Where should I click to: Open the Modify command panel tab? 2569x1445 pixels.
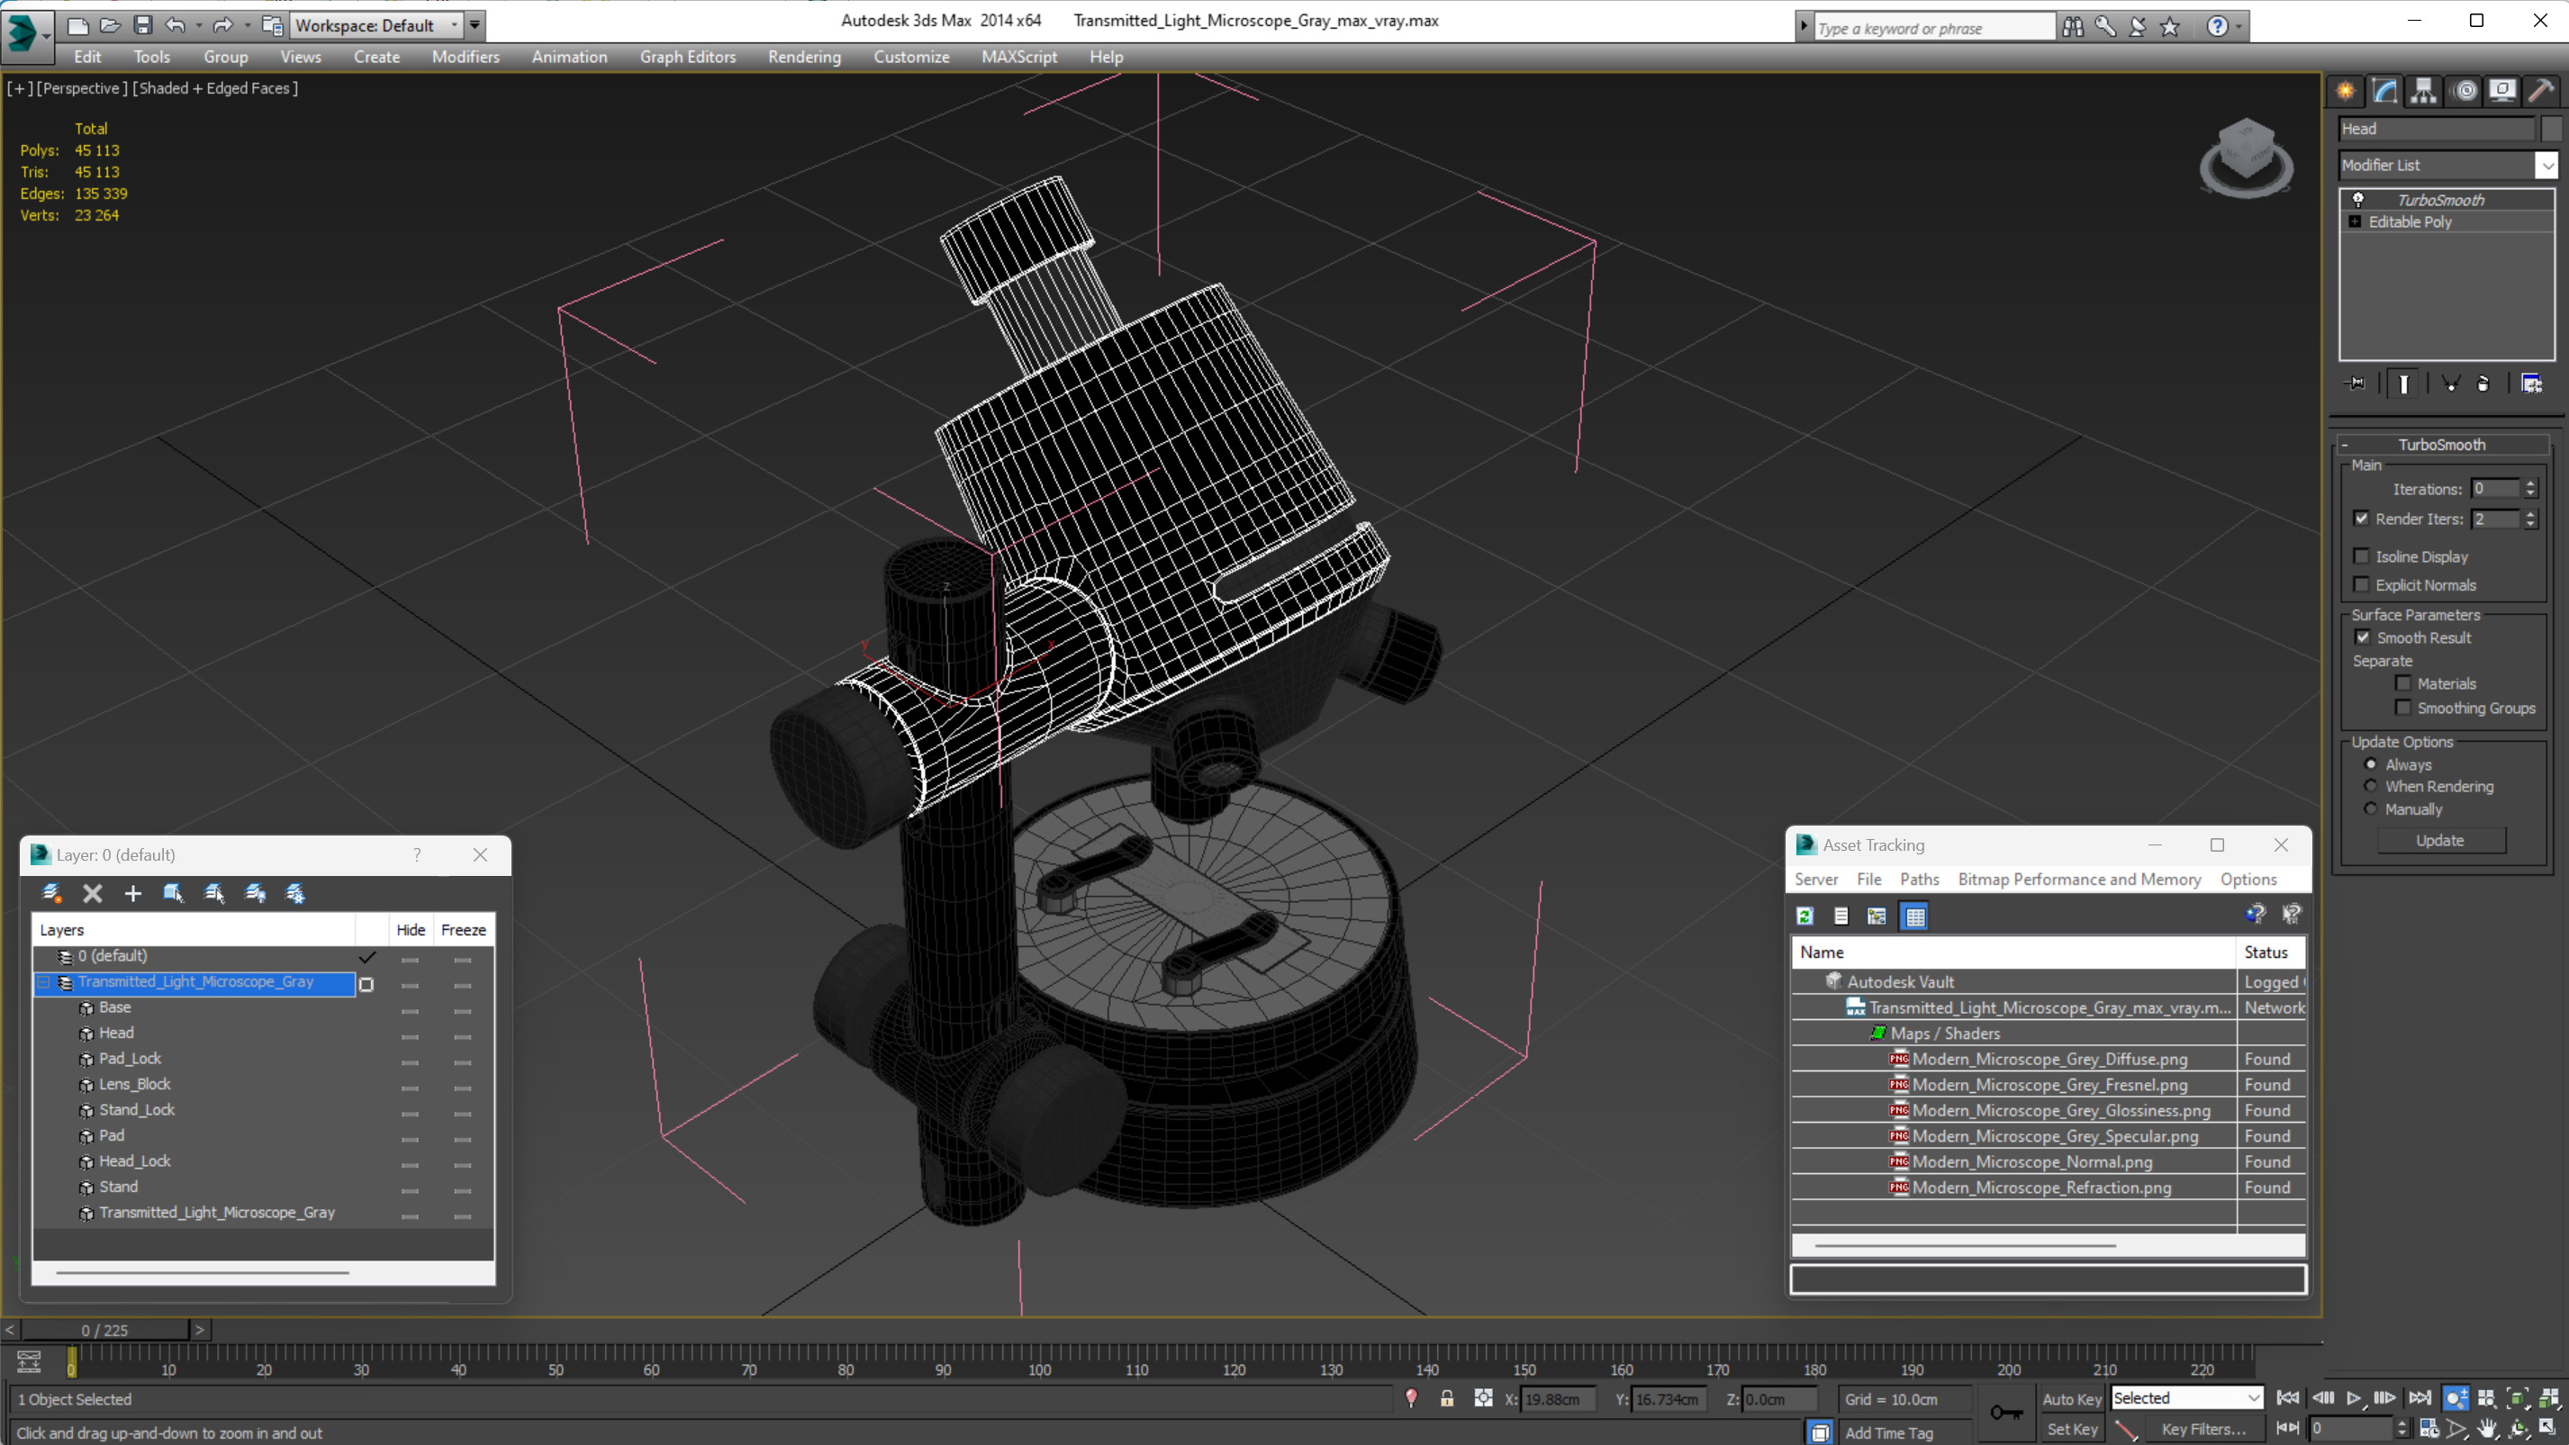(2384, 91)
